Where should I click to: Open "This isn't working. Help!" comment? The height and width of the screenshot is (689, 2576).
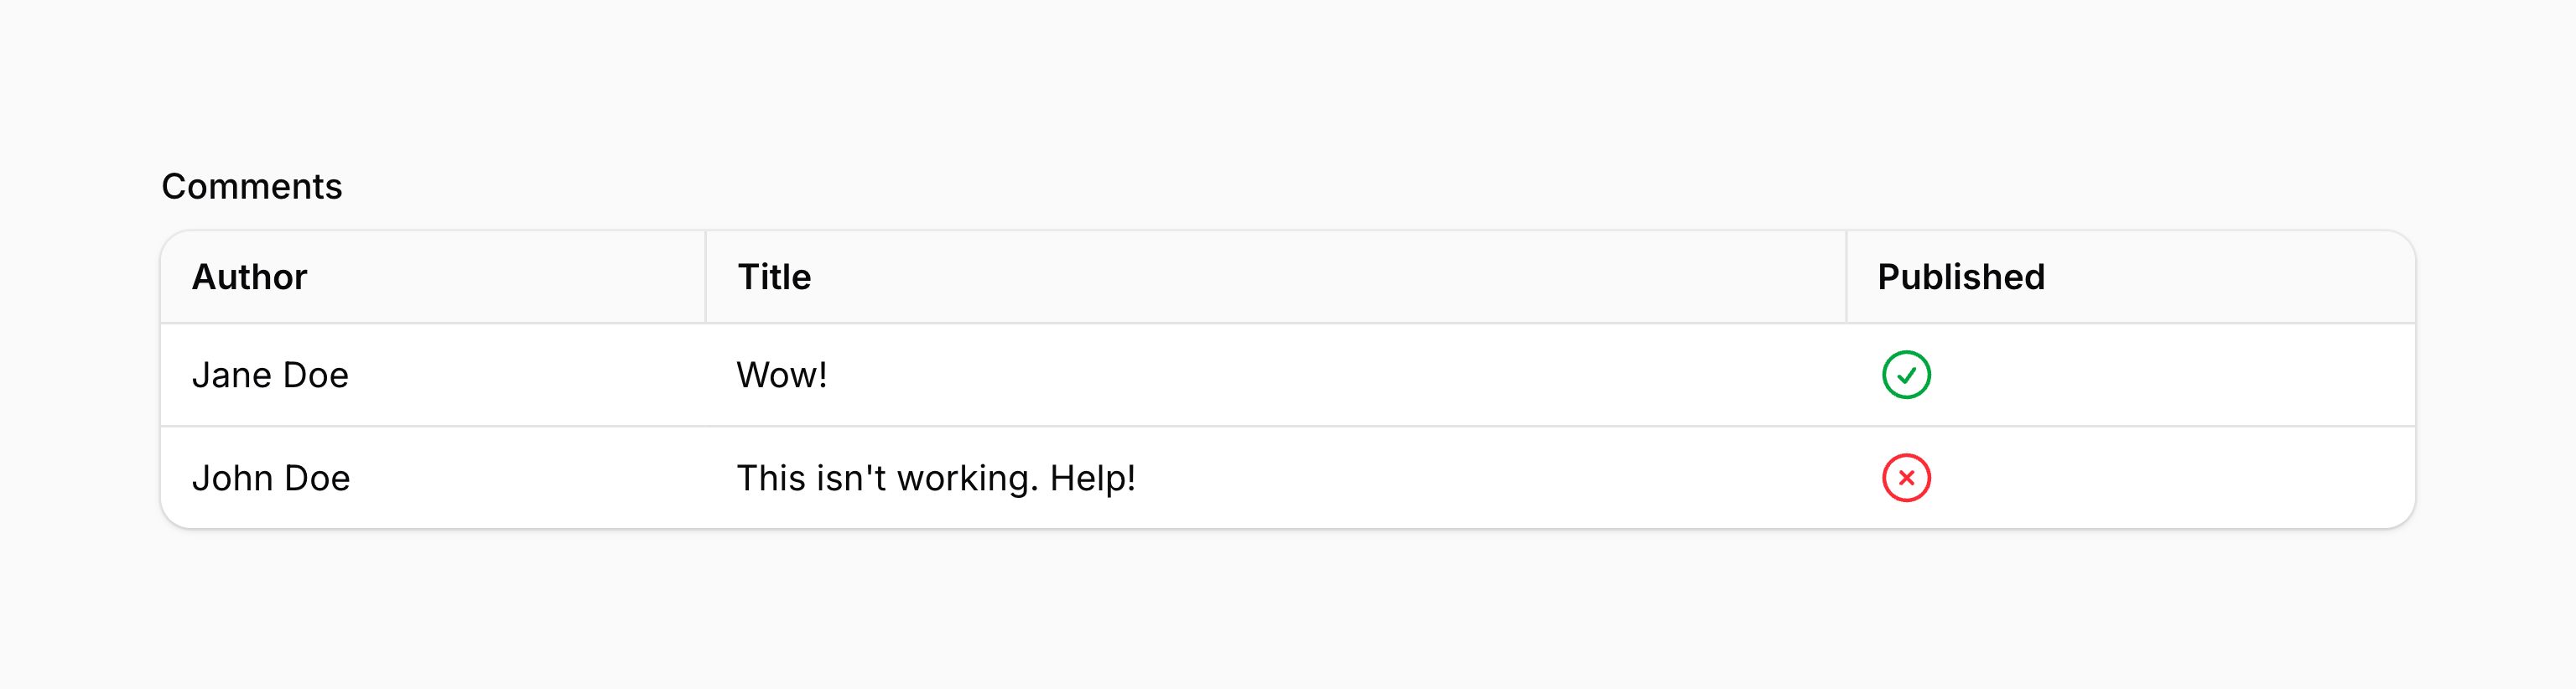tap(935, 478)
